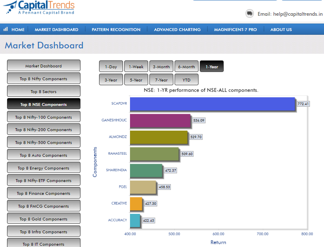This screenshot has width=324, height=247.
Task: Switch to the 3-Year period
Action: pos(111,80)
